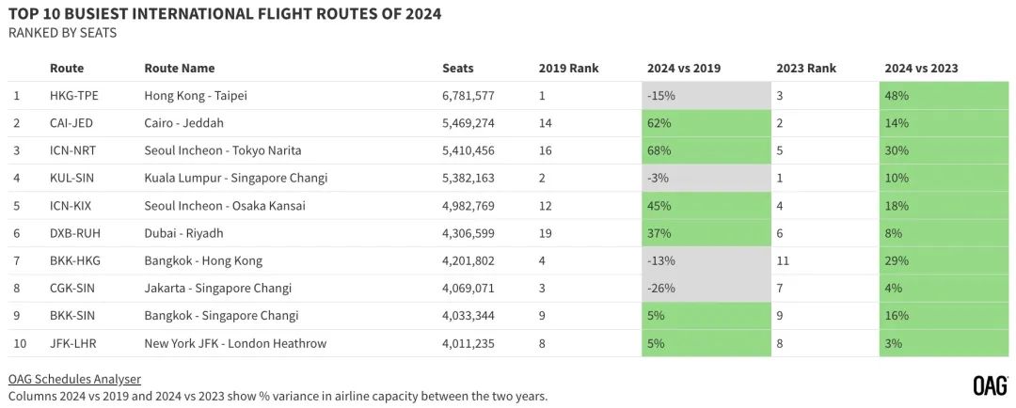Click the Seats column header
Screen dimensions: 1016x408
point(458,68)
